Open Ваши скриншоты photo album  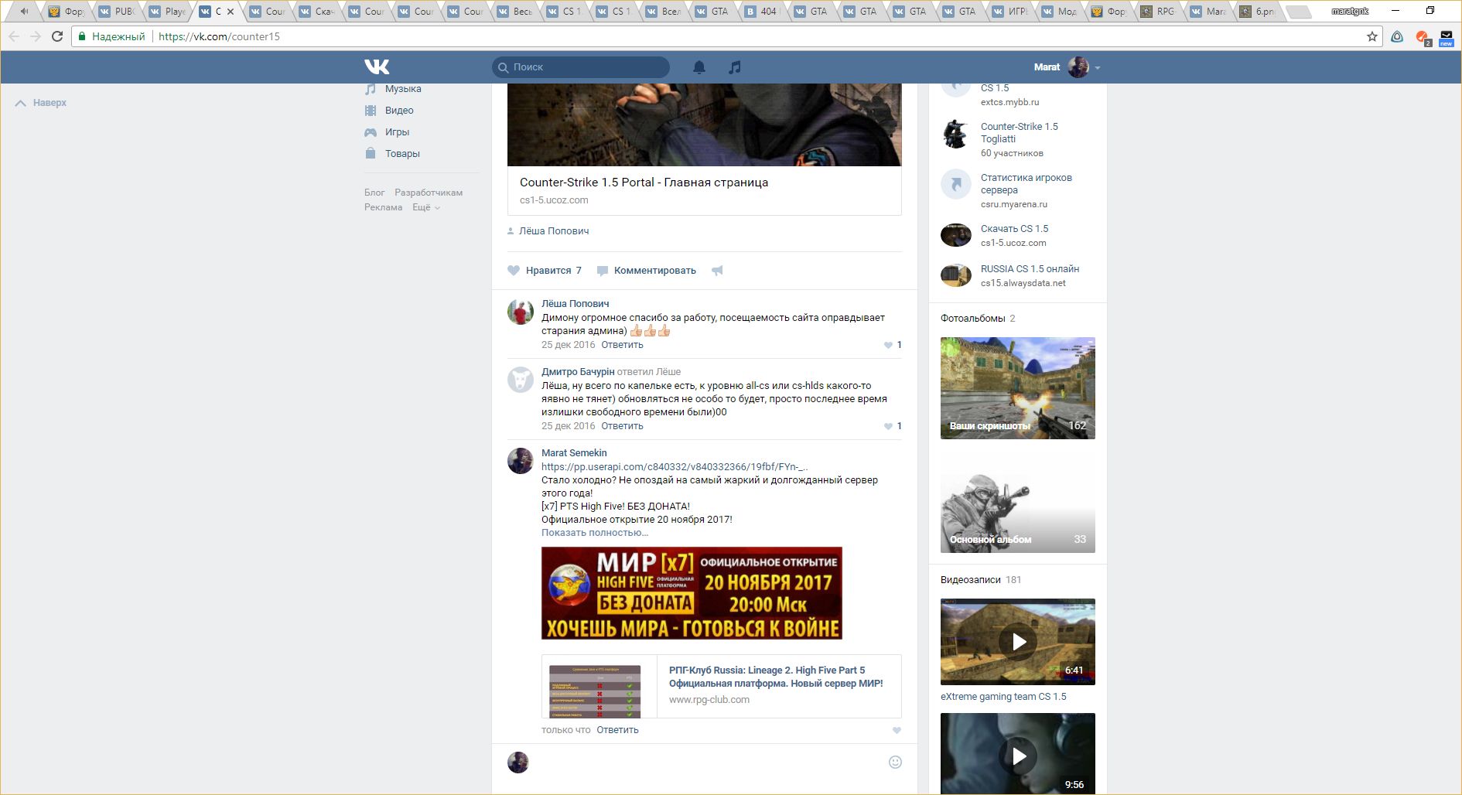(1018, 388)
